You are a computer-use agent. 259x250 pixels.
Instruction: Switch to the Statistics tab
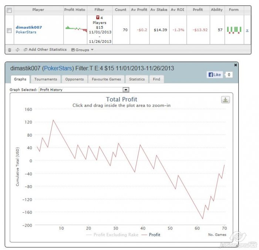[137, 79]
